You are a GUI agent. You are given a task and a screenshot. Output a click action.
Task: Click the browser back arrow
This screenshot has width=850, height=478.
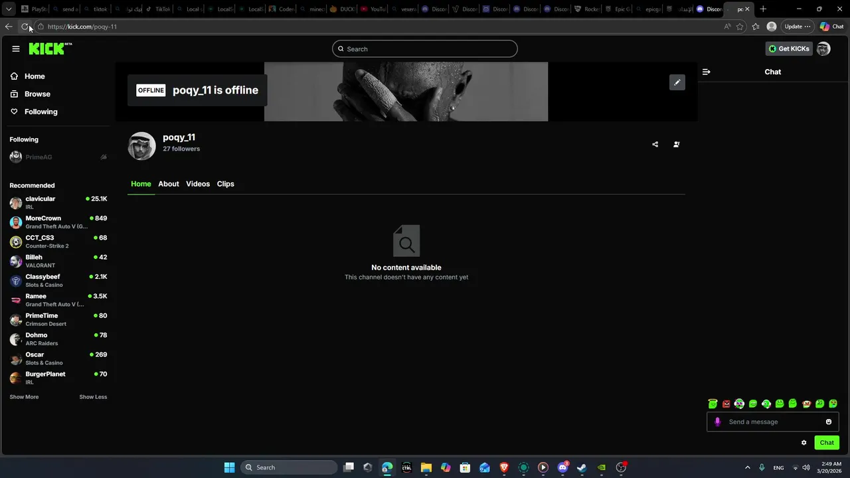(9, 27)
